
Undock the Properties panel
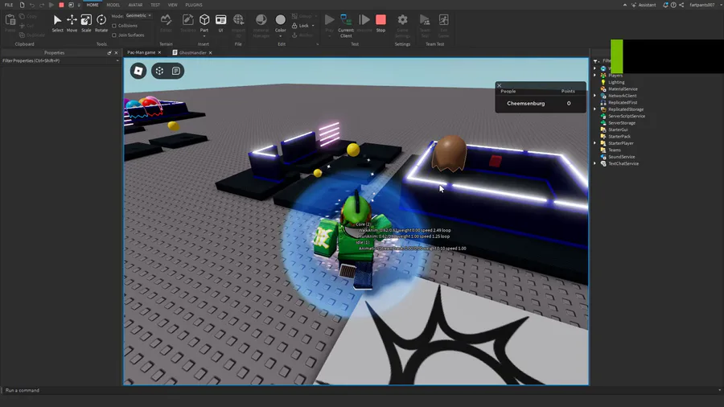[x=109, y=52]
